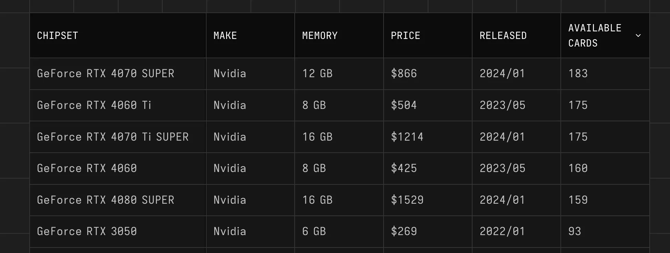
Task: Click the 2022/01 release date cell
Action: [502, 231]
